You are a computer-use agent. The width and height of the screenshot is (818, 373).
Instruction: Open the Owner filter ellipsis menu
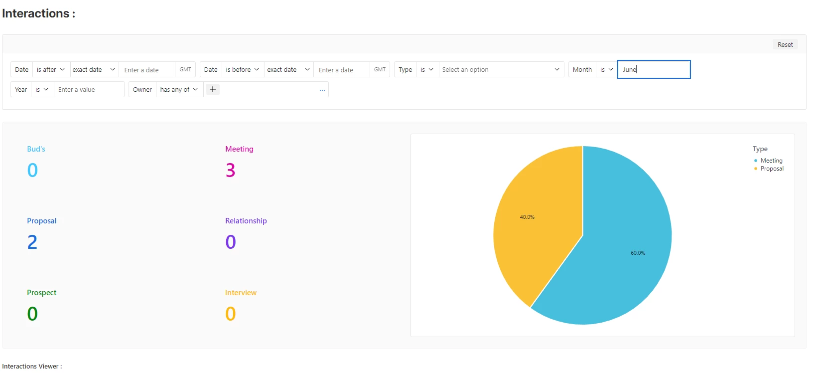(x=322, y=90)
